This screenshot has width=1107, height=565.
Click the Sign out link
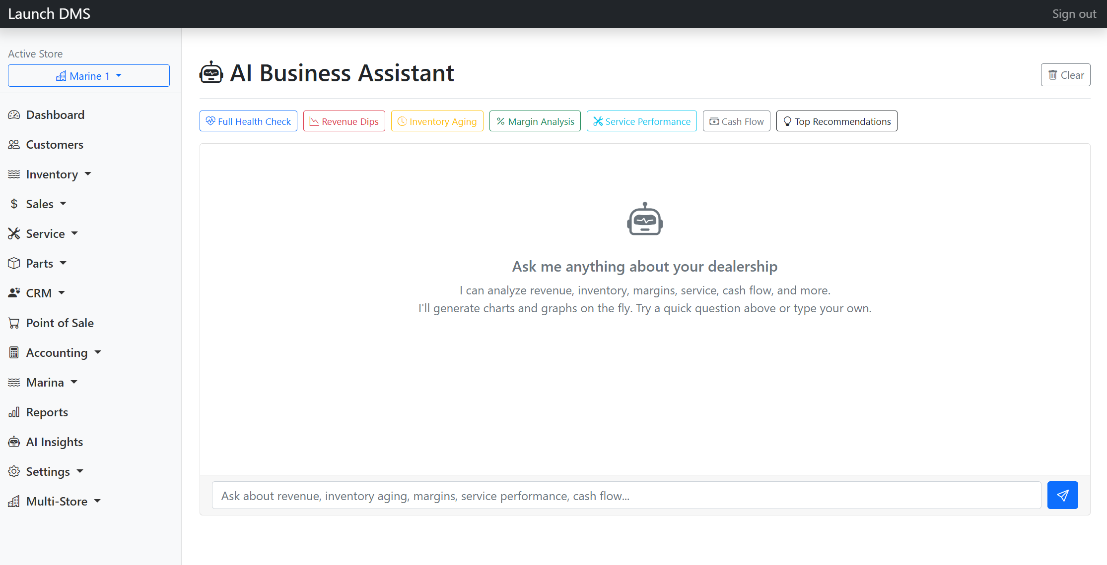coord(1074,14)
